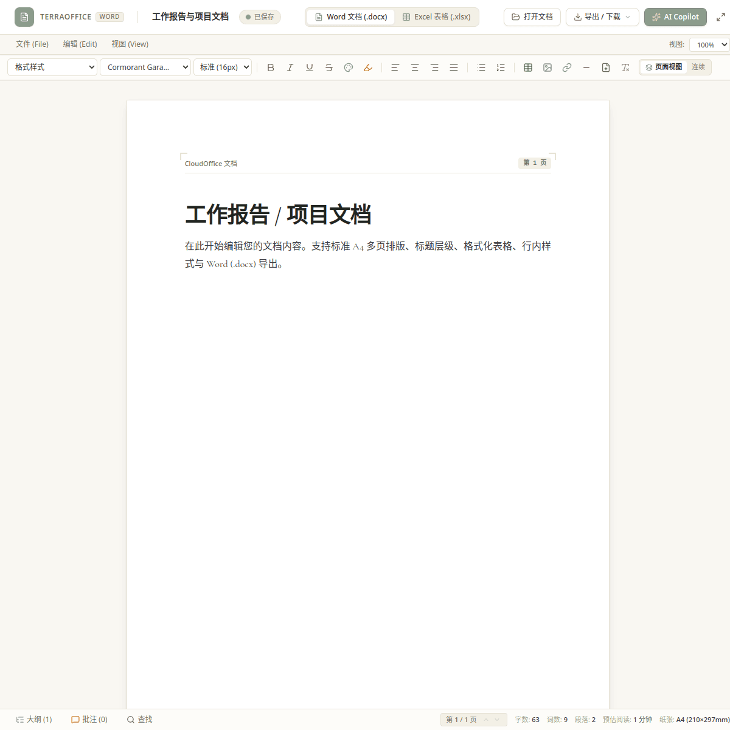The height and width of the screenshot is (730, 730).
Task: Click the TerraOffice document logo icon
Action: [x=24, y=17]
